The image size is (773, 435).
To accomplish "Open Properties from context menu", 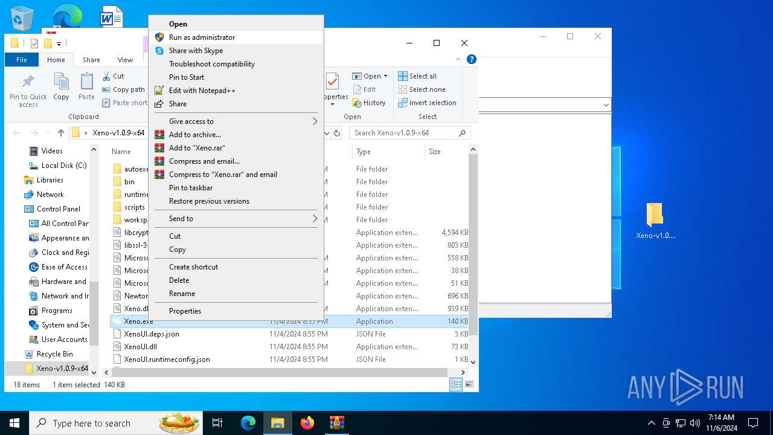I will coord(236,311).
